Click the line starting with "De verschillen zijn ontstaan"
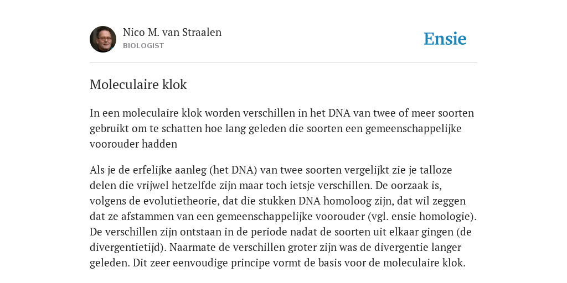Viewport: 567px width, 283px height. [281, 232]
